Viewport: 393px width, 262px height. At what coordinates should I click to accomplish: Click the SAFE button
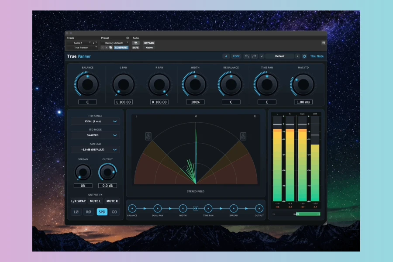coord(136,48)
